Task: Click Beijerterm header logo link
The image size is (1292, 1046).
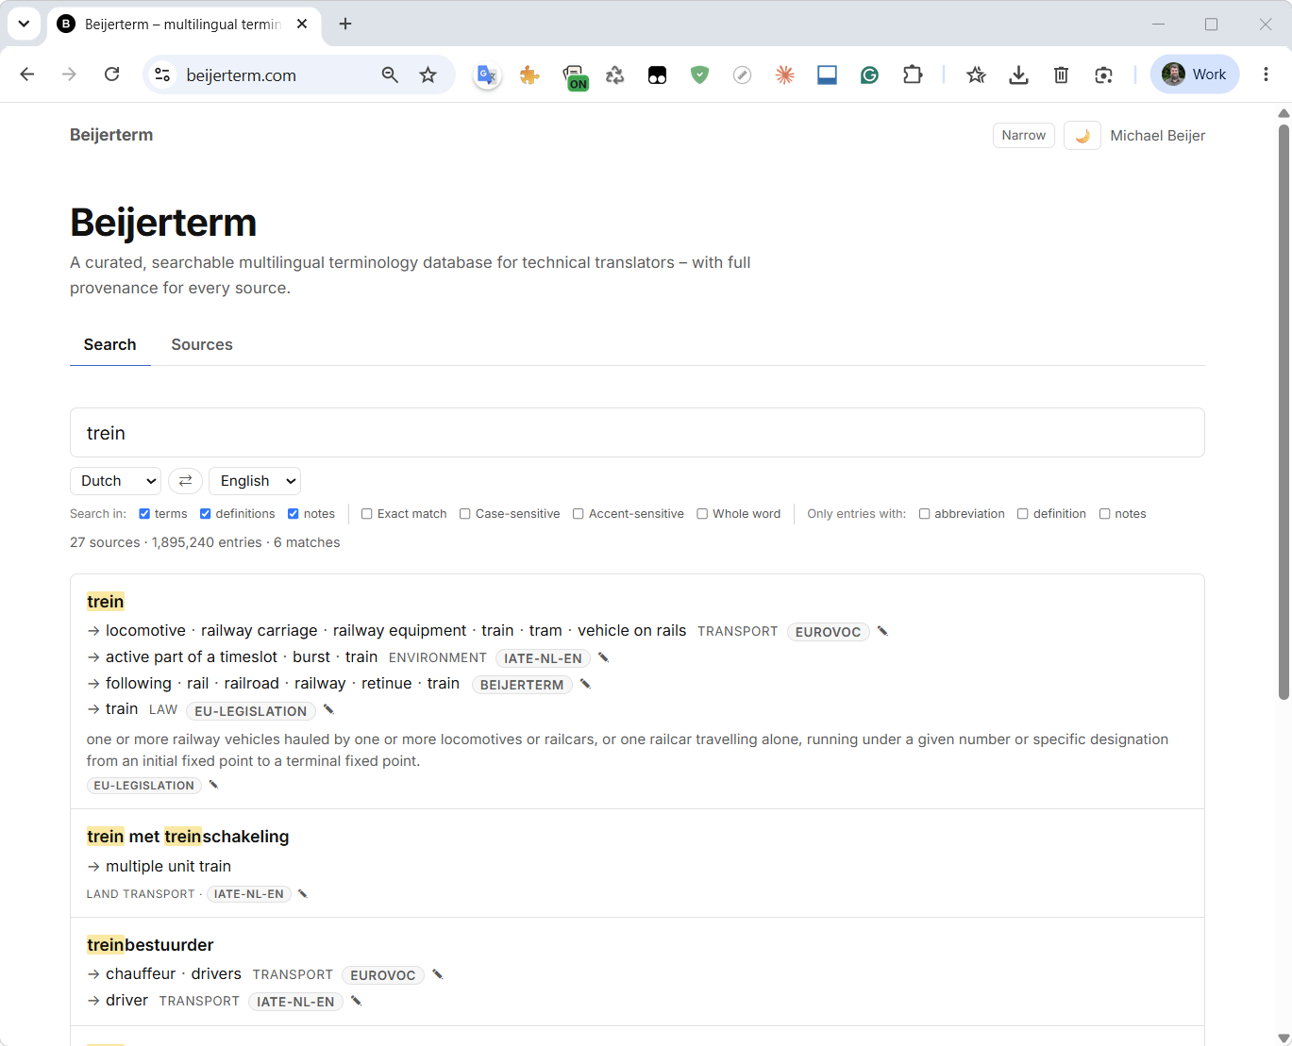Action: (111, 135)
